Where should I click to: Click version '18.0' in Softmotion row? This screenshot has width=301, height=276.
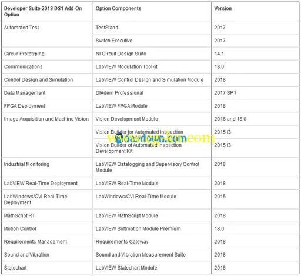(x=219, y=228)
